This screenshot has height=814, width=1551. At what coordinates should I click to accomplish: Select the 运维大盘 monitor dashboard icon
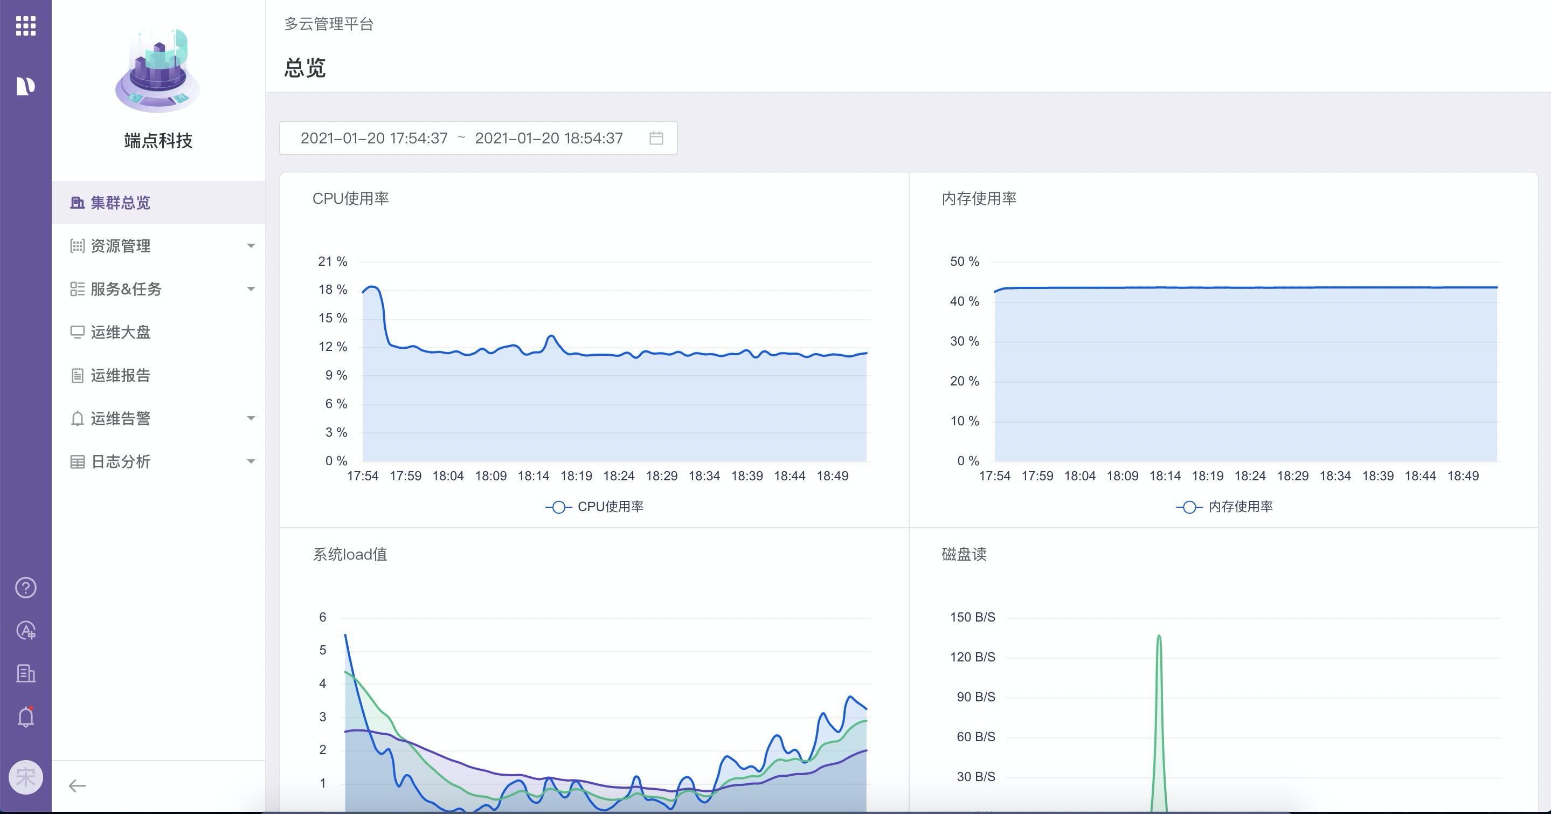(x=77, y=332)
